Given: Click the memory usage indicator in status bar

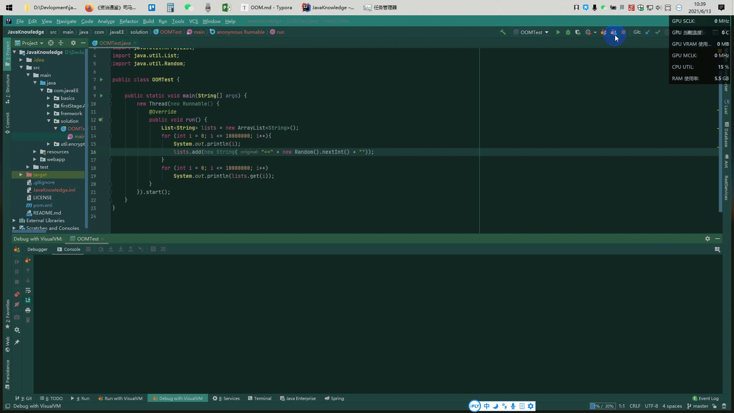Looking at the screenshot, I should click(x=602, y=406).
